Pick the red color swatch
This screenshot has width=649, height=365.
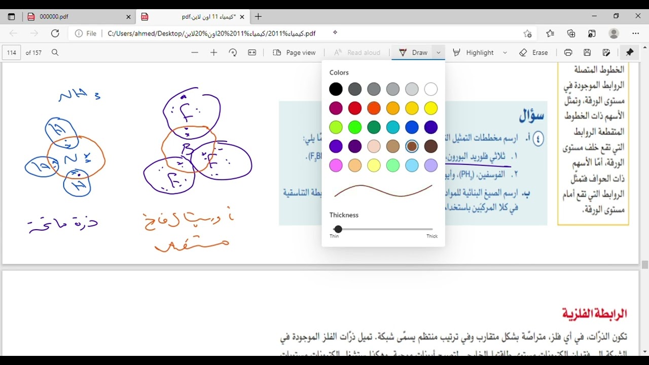pyautogui.click(x=355, y=108)
